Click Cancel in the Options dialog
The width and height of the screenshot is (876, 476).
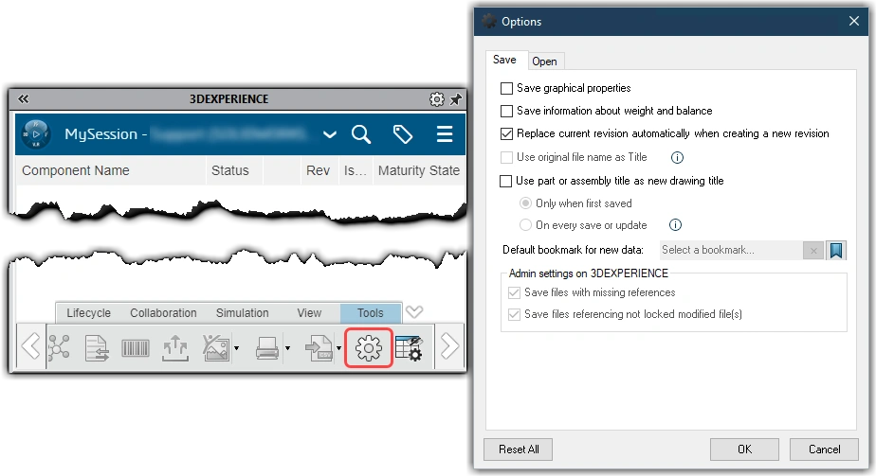(824, 450)
